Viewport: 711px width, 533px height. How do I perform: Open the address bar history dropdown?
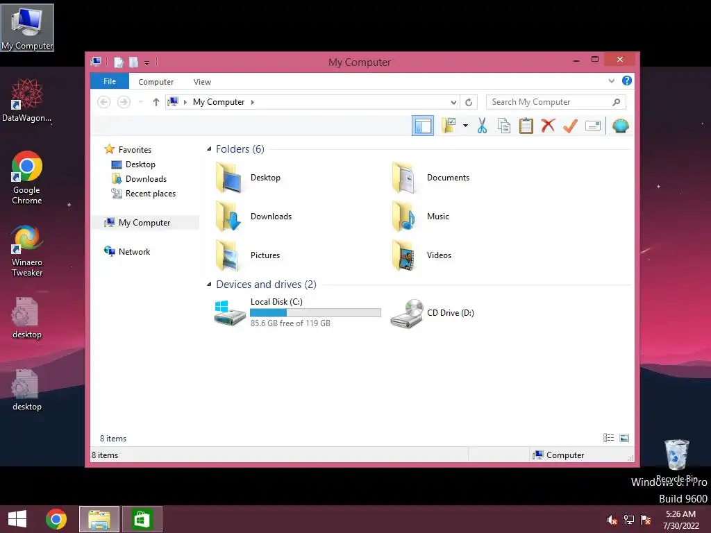(x=453, y=103)
